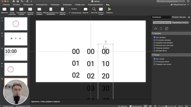This screenshot has width=191, height=107.
Task: Open the Вставка ribbon tab
Action: tap(16, 5)
